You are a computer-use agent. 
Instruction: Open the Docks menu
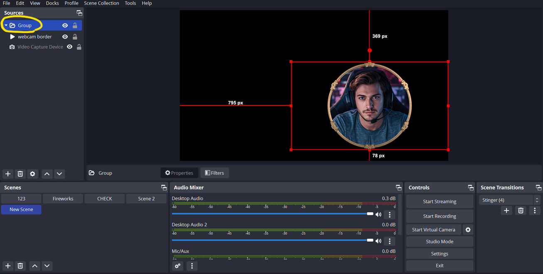point(52,3)
